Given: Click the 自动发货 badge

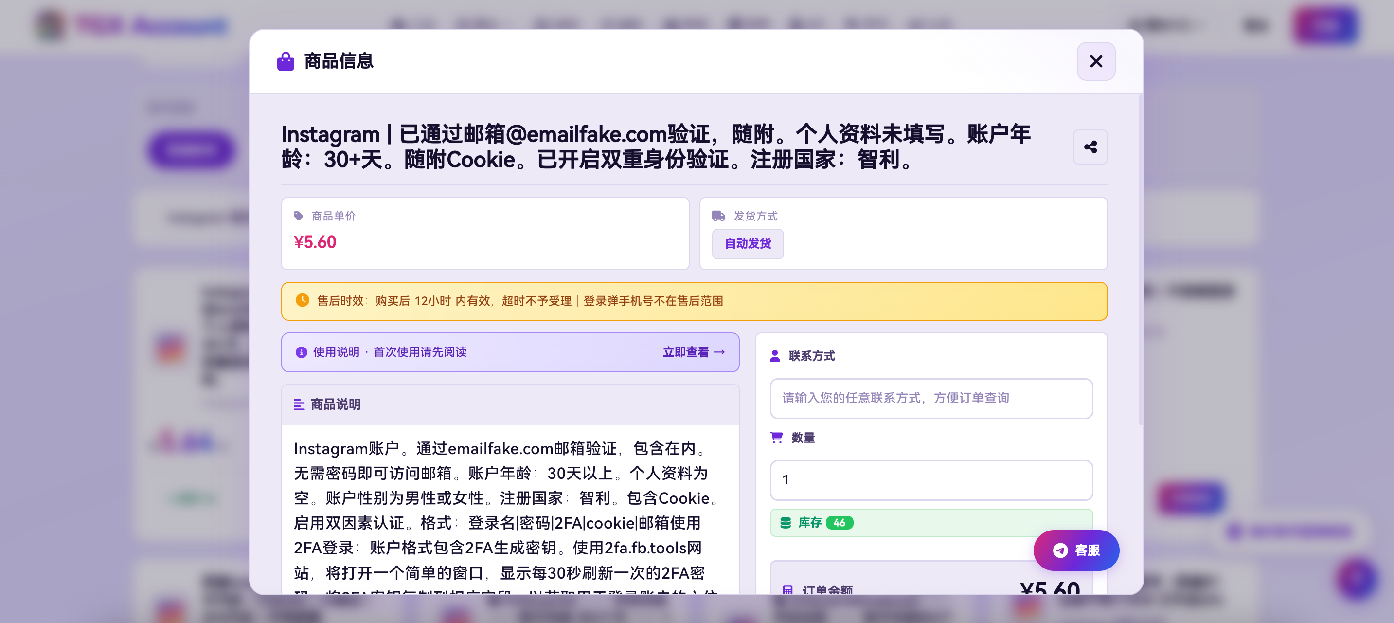Looking at the screenshot, I should 747,244.
